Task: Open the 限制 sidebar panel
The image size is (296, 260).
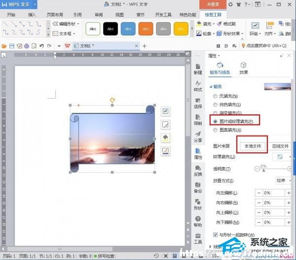Action: [x=198, y=120]
